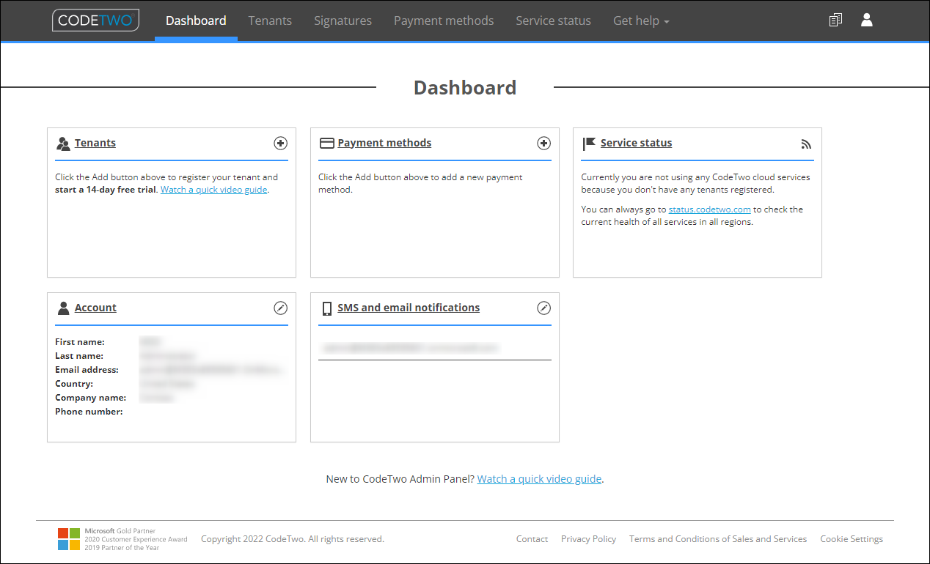Click the Tenants people icon
The height and width of the screenshot is (564, 930).
tap(63, 144)
